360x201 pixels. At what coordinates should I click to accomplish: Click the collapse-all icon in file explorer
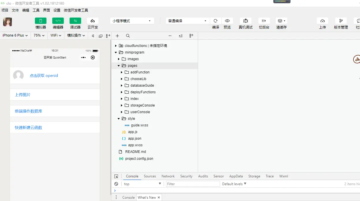181,36
